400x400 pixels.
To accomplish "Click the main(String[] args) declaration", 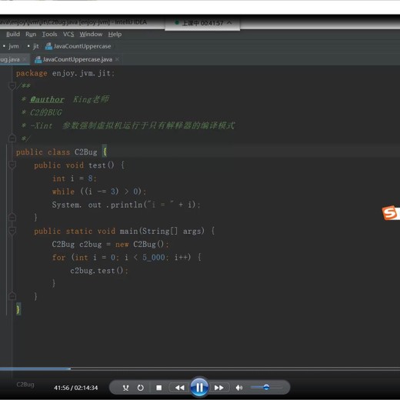I will [x=125, y=231].
